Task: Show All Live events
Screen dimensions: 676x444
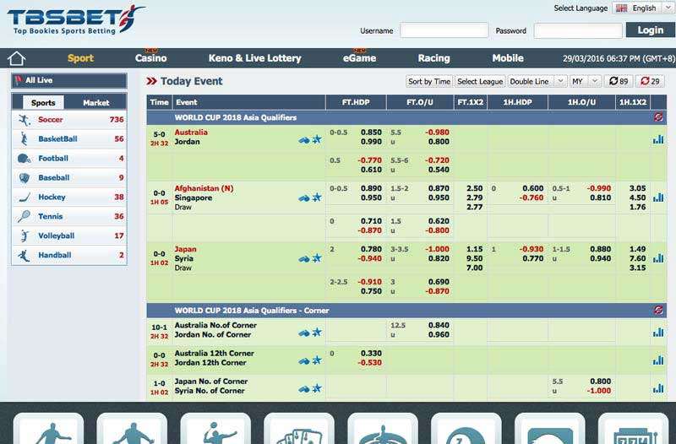Action: click(x=69, y=80)
